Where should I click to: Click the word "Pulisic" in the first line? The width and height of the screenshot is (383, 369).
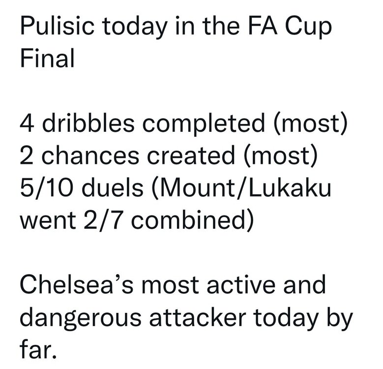[57, 26]
